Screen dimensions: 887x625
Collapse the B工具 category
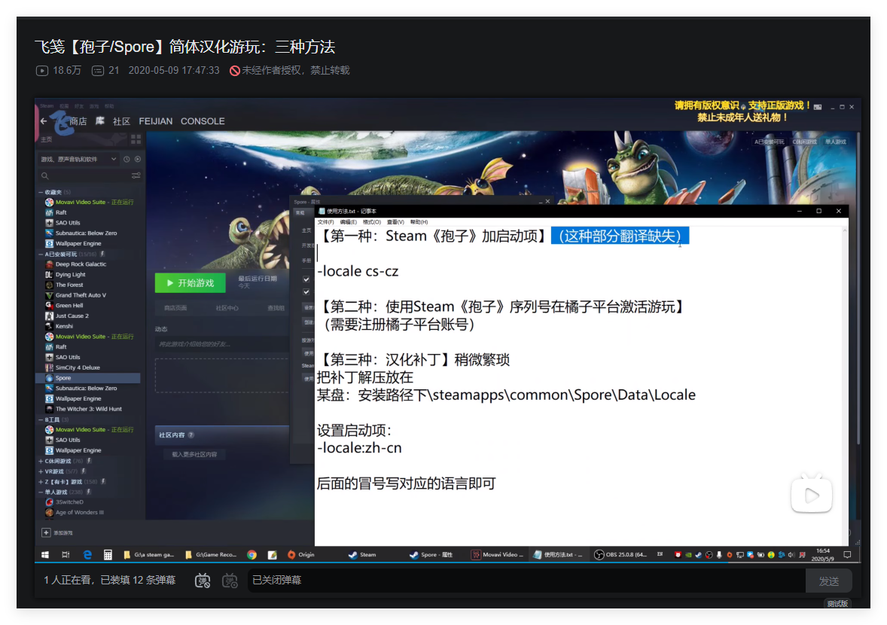tap(41, 419)
